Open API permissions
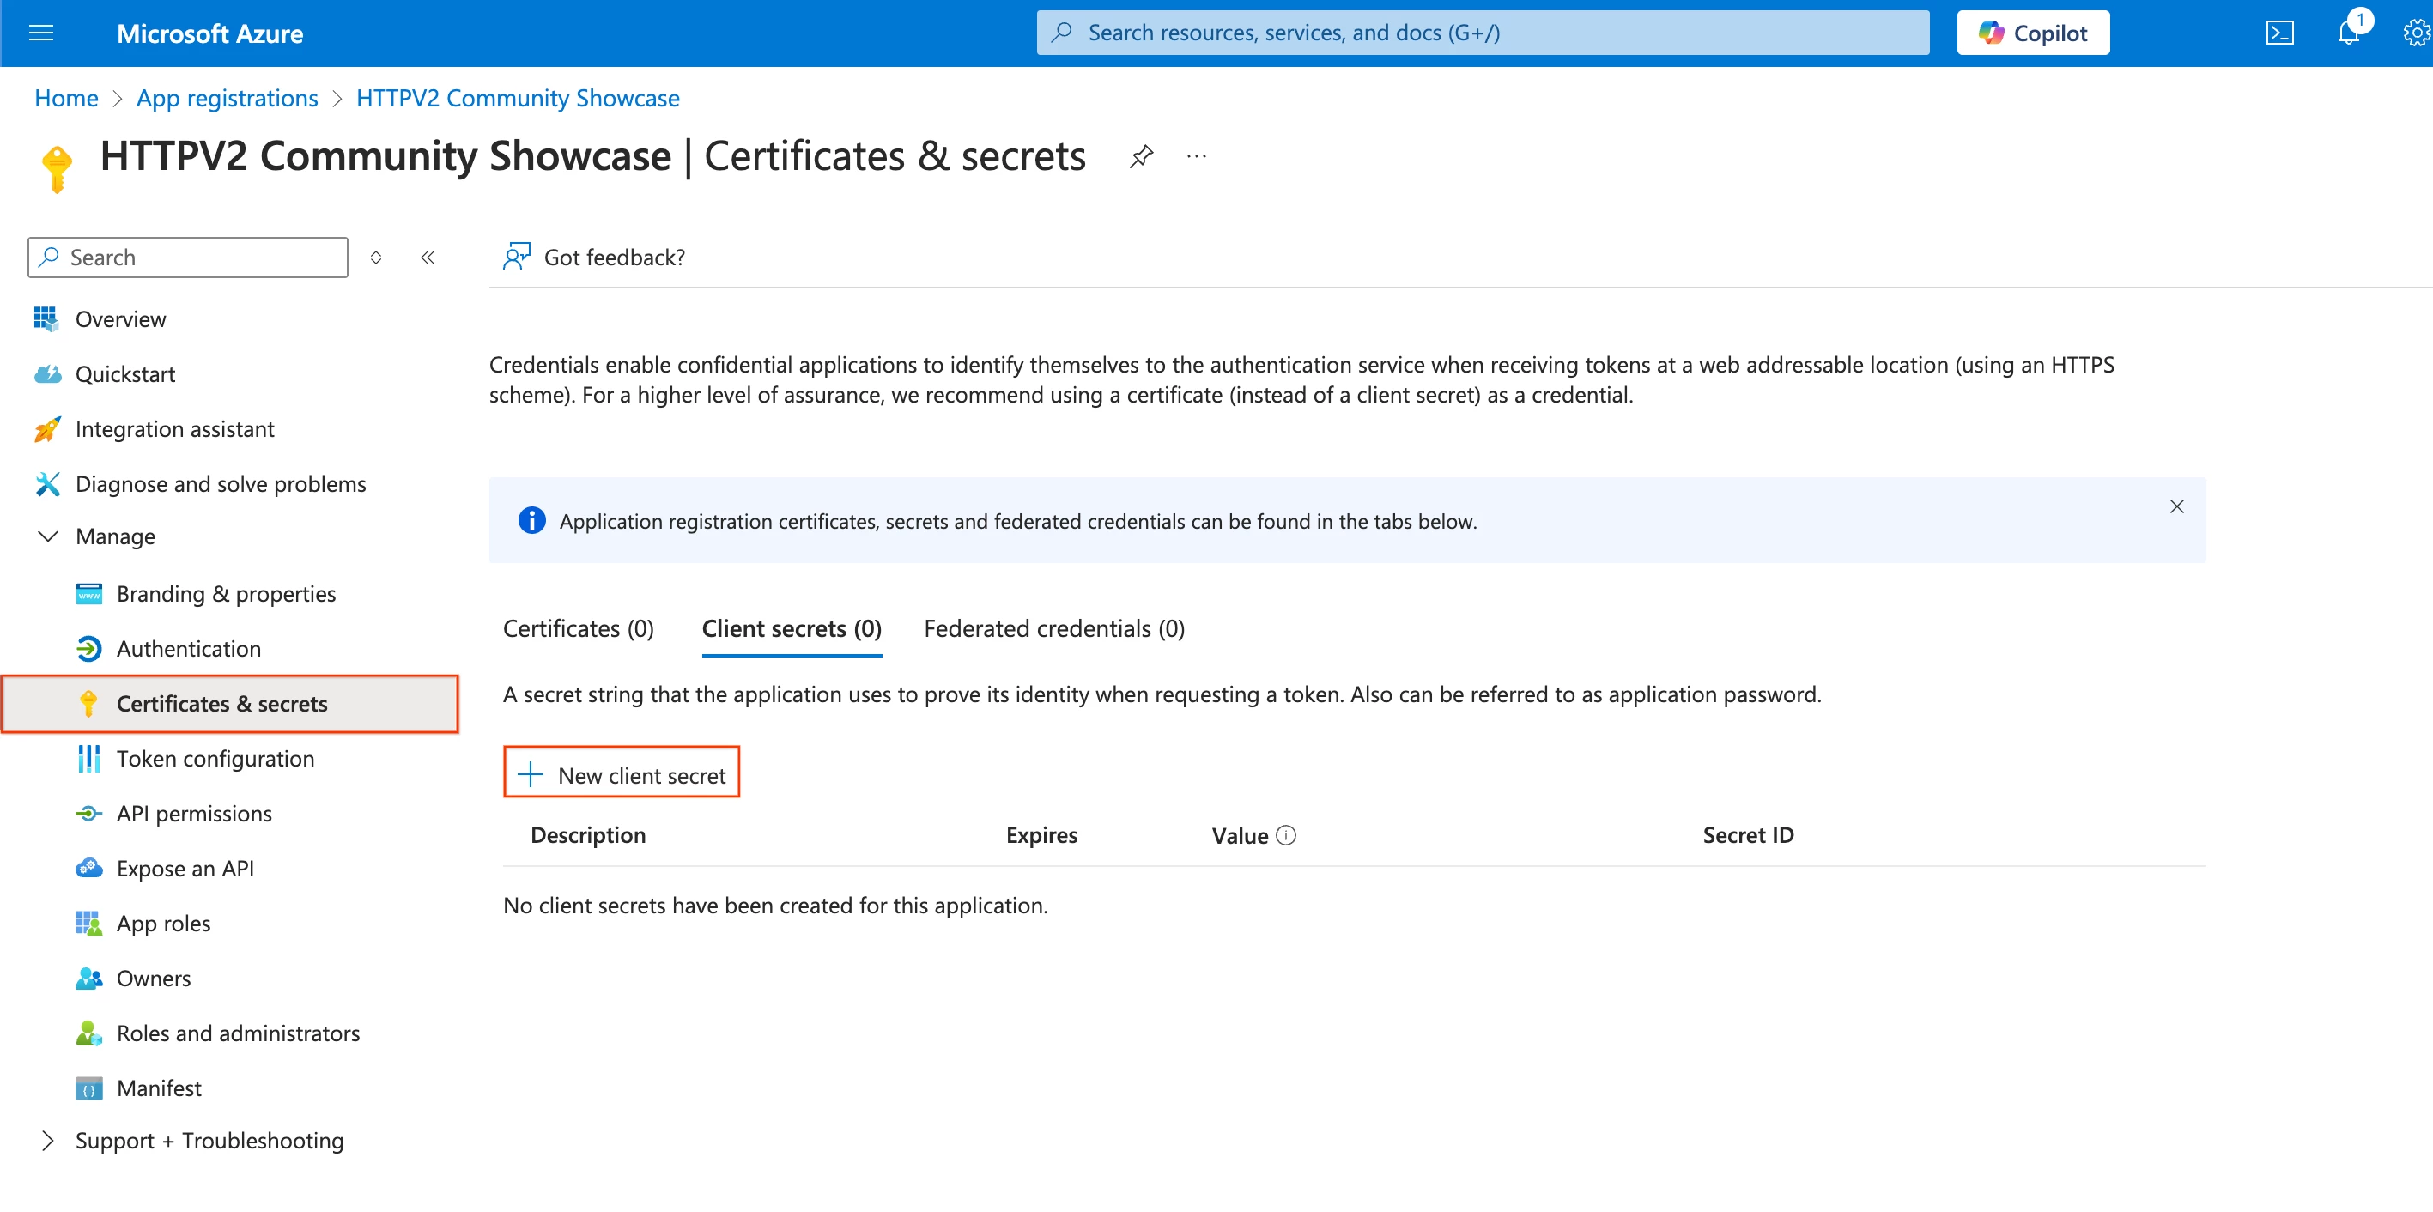 click(195, 814)
